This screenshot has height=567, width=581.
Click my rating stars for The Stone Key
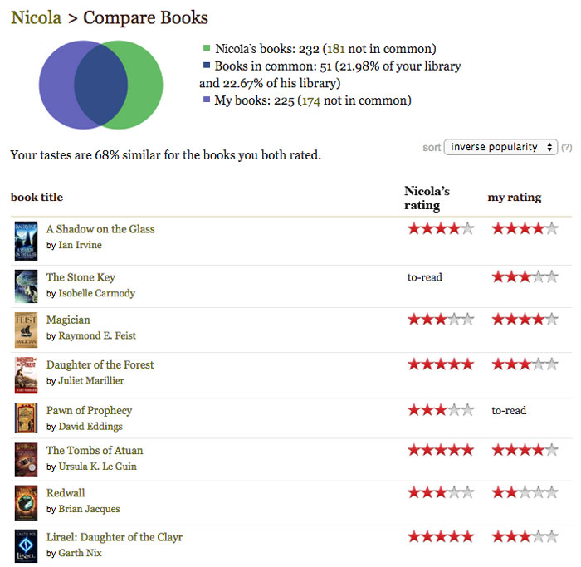[x=525, y=276]
